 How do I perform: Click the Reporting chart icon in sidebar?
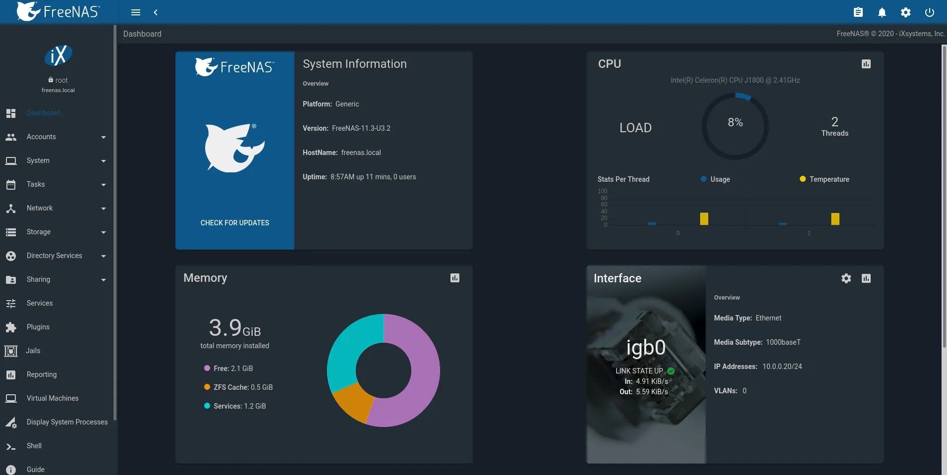click(x=11, y=374)
